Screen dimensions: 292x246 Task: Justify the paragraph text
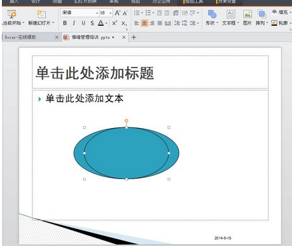pos(160,23)
